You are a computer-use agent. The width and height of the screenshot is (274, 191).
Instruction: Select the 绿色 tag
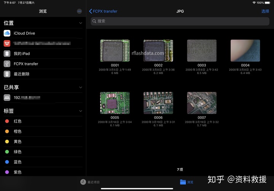(x=43, y=152)
